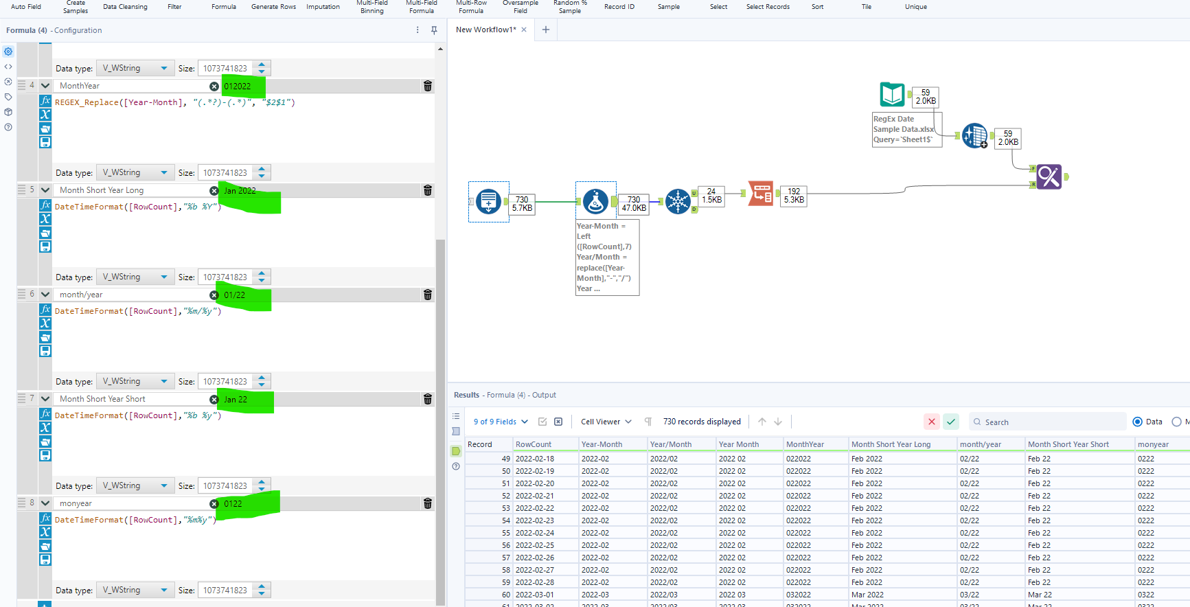Image resolution: width=1190 pixels, height=607 pixels.
Task: Click the Unique tool snowflake node
Action: [x=678, y=201]
